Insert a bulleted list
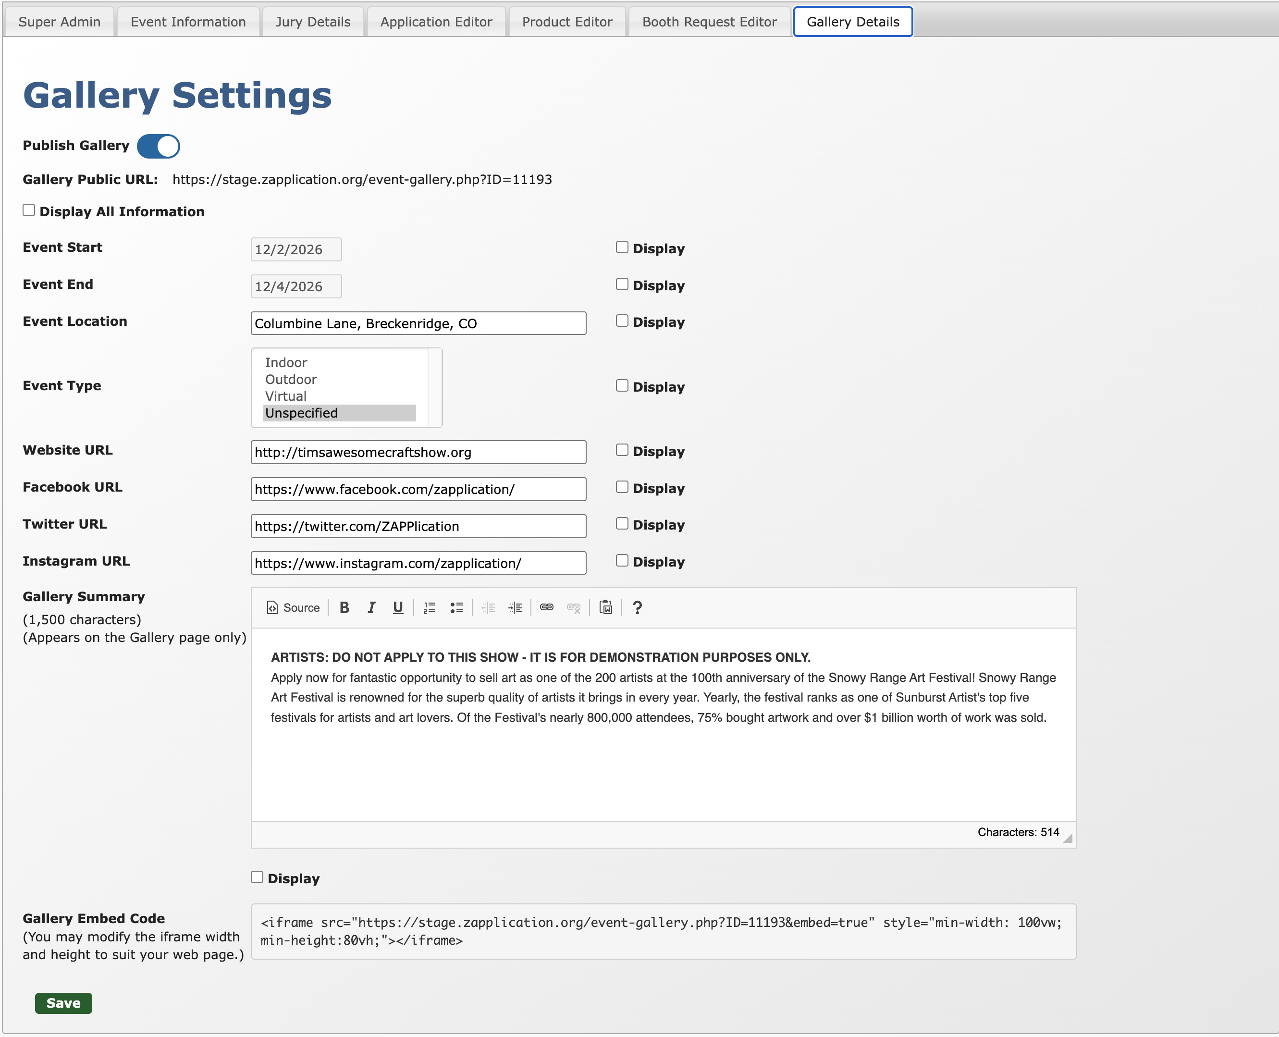Screen dimensions: 1279x1037 tap(457, 608)
